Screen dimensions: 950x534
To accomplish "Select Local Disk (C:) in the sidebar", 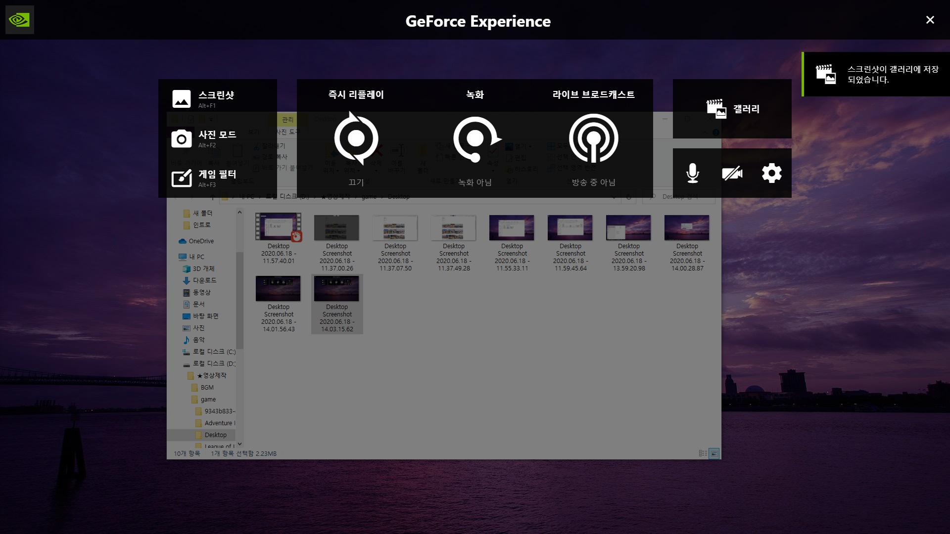I will 214,352.
